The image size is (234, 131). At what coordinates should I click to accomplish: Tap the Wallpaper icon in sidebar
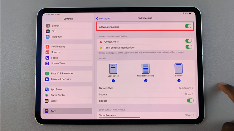pos(48,37)
